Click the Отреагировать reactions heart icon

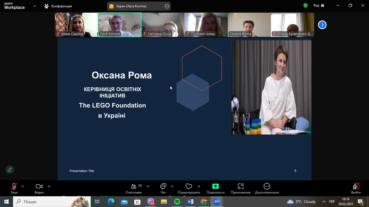pos(189,187)
